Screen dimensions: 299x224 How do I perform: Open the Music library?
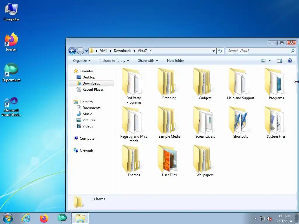pyautogui.click(x=87, y=114)
